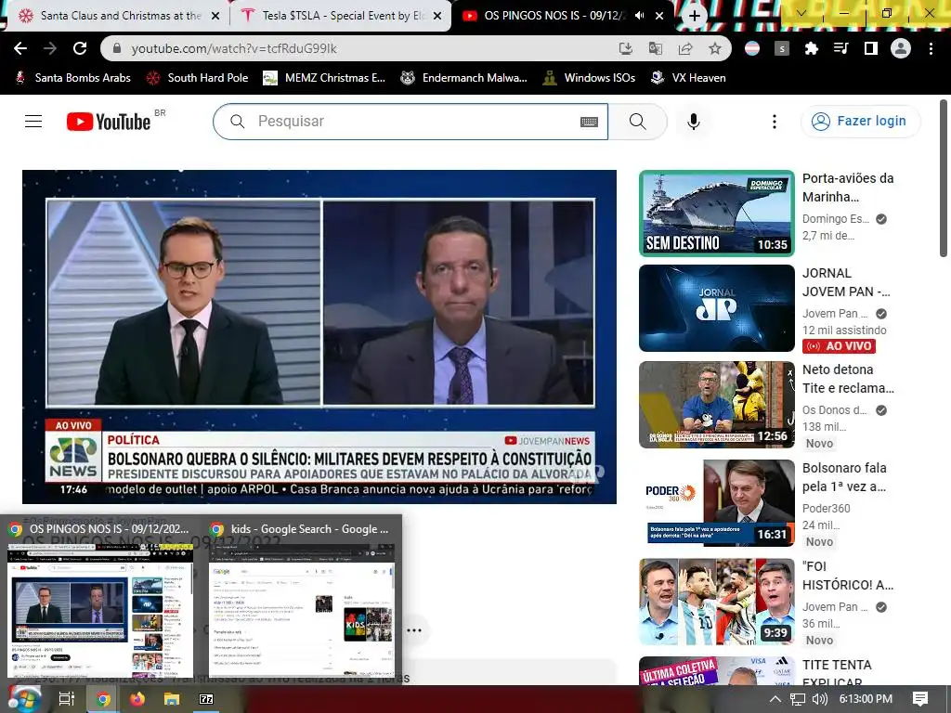Viewport: 951px width, 713px height.
Task: Select kids - Google Search window preview
Action: [x=302, y=601]
